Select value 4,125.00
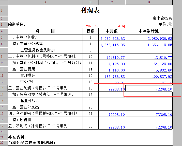 coord(112,63)
